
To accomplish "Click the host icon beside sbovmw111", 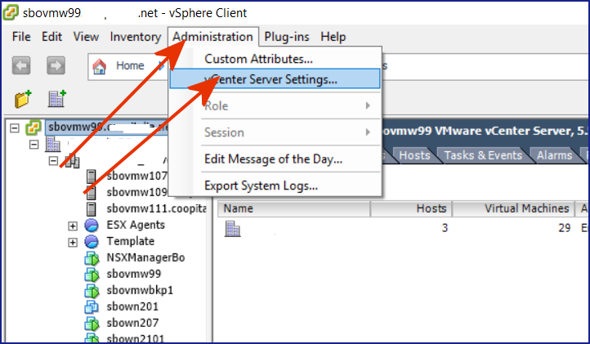I will click(x=91, y=208).
